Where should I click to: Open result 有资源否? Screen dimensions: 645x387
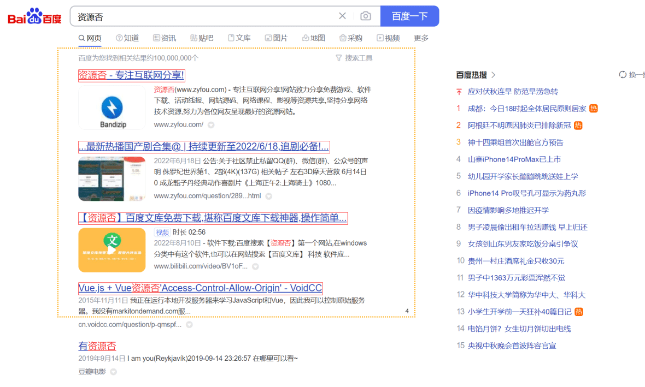tap(97, 346)
